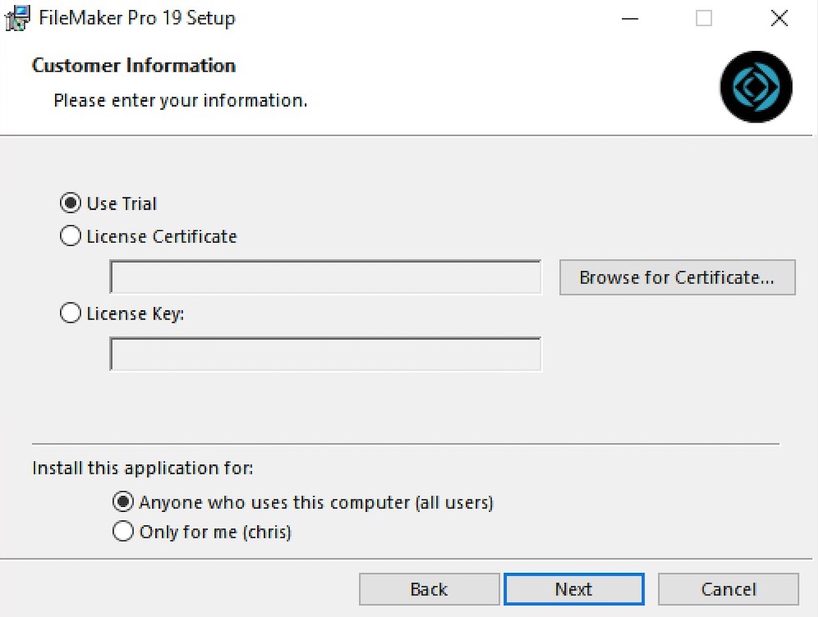Image resolution: width=818 pixels, height=617 pixels.
Task: Choose Anyone who uses this computer option
Action: pyautogui.click(x=124, y=502)
